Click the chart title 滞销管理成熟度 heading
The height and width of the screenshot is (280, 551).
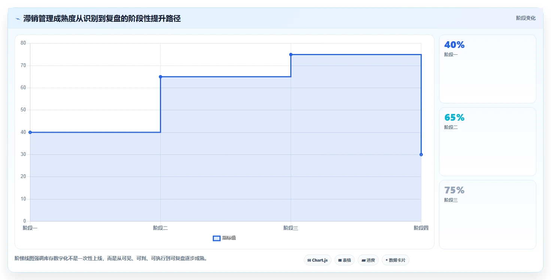tap(102, 18)
